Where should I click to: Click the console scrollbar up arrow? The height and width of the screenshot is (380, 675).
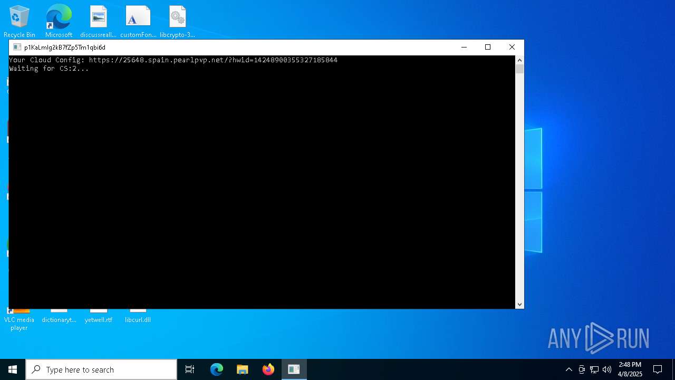pos(519,60)
